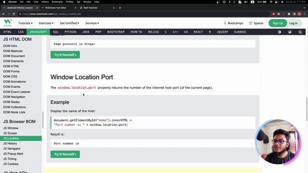Click the Sign Up button
This screenshot has width=308, height=173.
pos(278,23)
